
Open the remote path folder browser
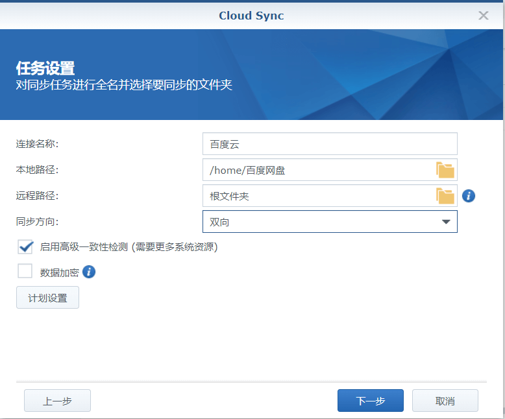(445, 196)
